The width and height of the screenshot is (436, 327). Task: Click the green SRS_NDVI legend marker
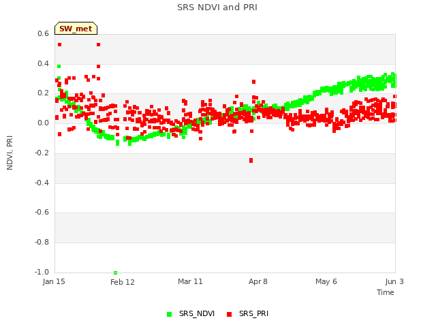tap(169, 314)
